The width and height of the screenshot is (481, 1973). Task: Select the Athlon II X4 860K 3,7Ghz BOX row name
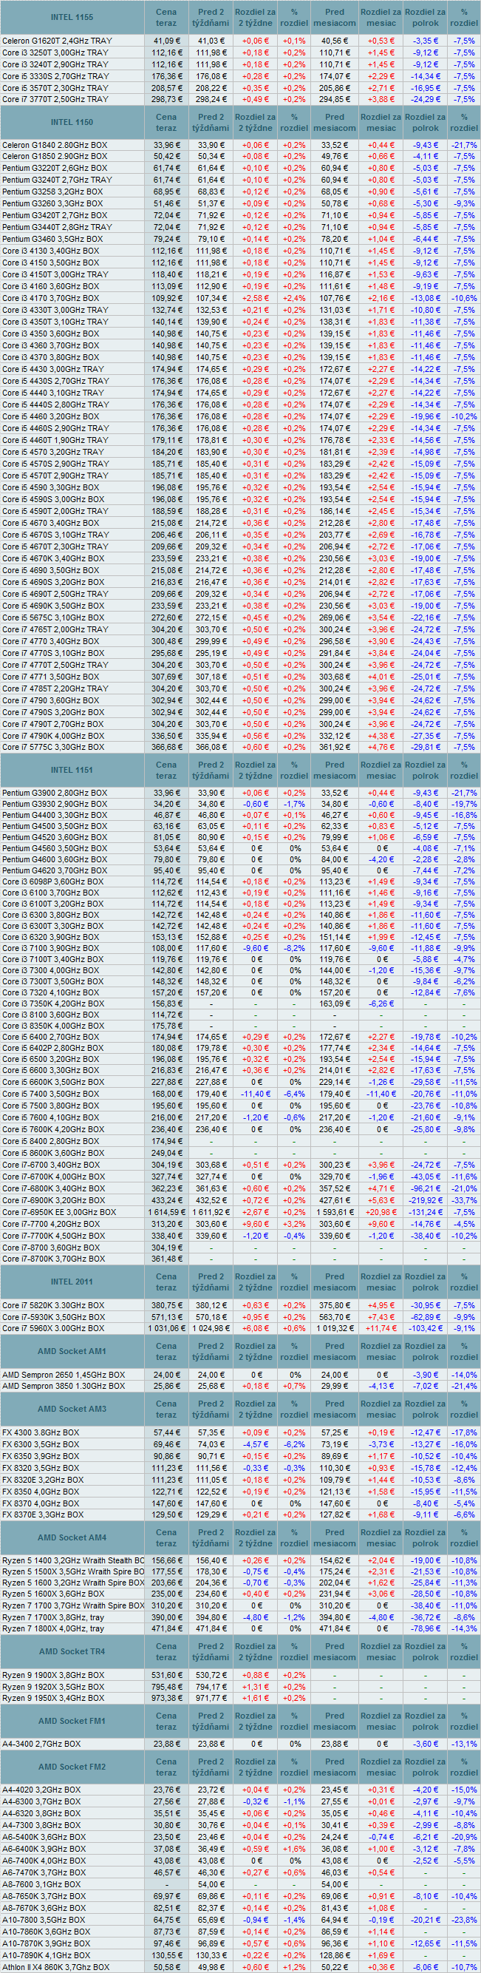click(x=55, y=1967)
